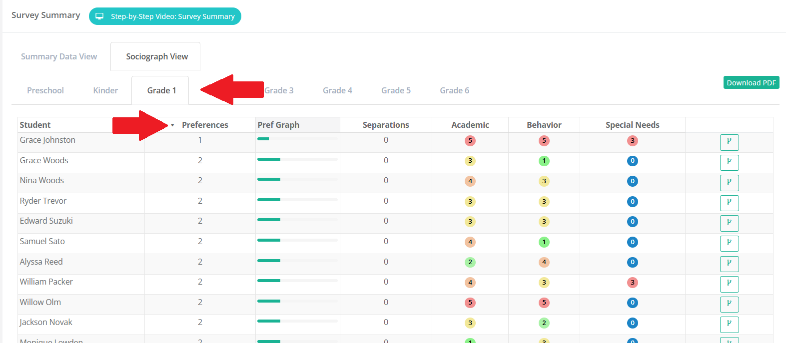
Task: Open William Packer's sociograph icon button
Action: (729, 284)
